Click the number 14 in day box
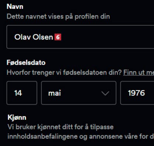The width and height of the screenshot is (154, 146). (18, 93)
